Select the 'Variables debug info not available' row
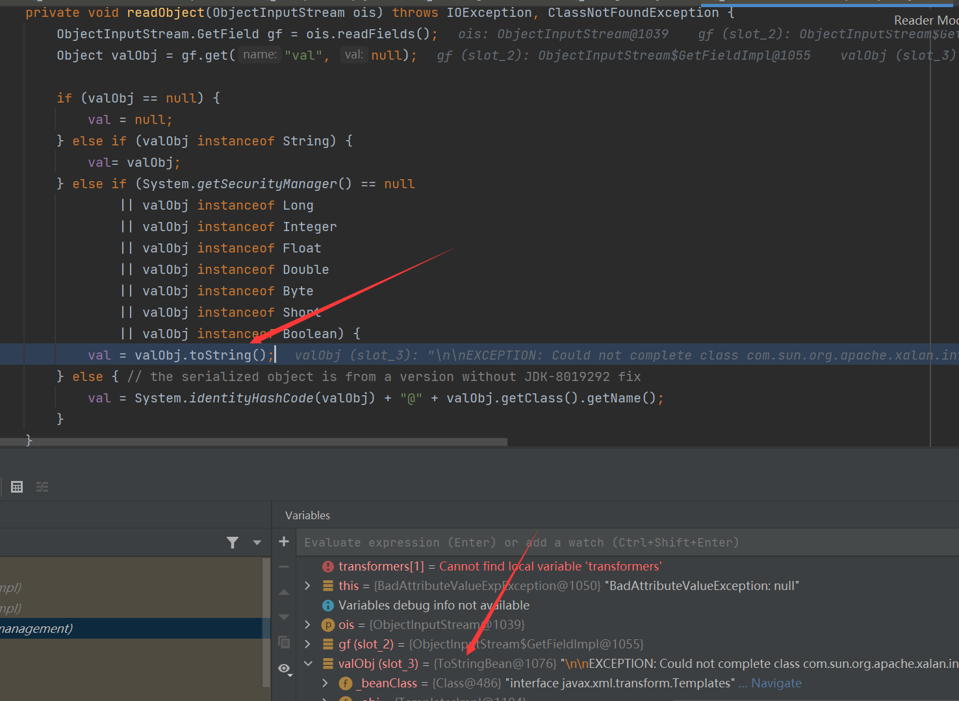This screenshot has height=701, width=959. click(627, 605)
